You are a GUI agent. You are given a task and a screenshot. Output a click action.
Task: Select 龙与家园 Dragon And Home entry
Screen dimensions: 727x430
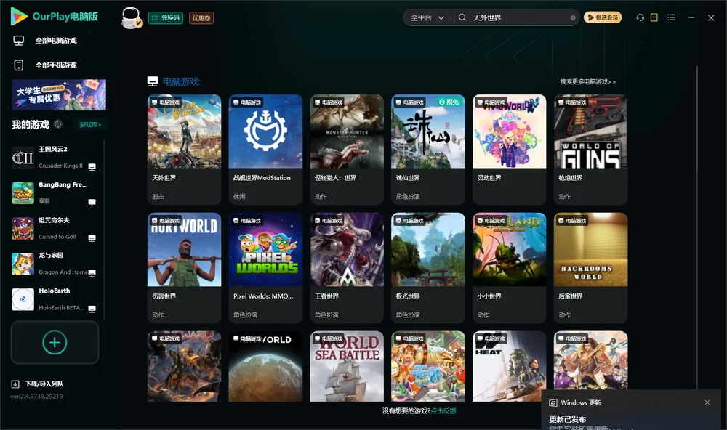coord(54,264)
